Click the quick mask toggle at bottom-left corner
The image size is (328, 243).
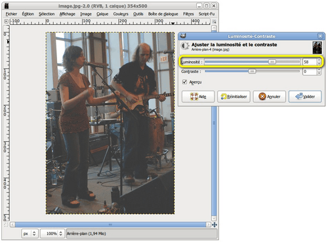click(x=6, y=225)
